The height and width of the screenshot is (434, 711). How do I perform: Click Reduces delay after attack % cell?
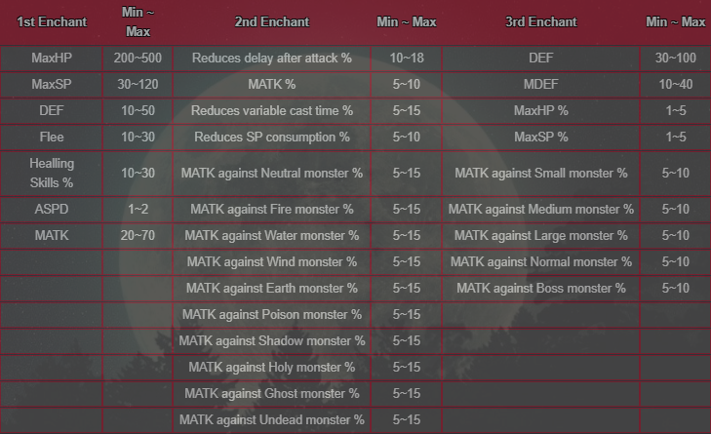271,59
